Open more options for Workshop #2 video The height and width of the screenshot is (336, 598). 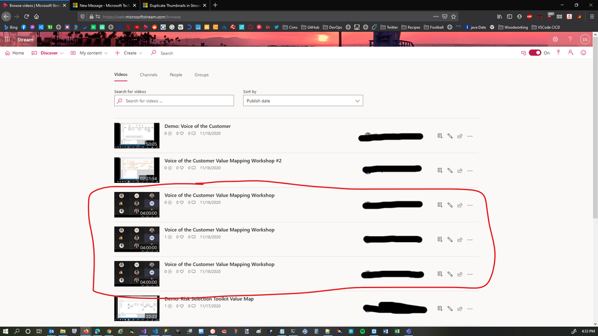(470, 170)
